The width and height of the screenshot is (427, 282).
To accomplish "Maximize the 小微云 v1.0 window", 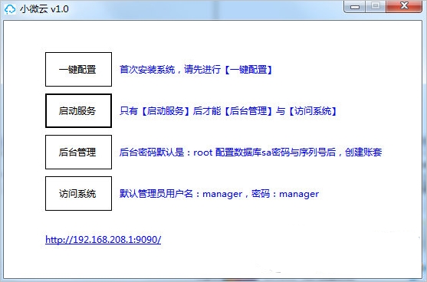I will [376, 7].
